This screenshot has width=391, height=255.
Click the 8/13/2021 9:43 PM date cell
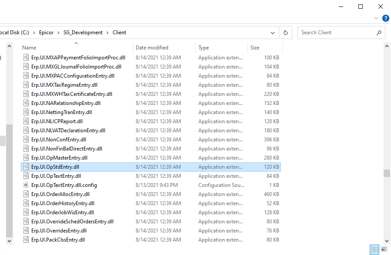(x=157, y=185)
